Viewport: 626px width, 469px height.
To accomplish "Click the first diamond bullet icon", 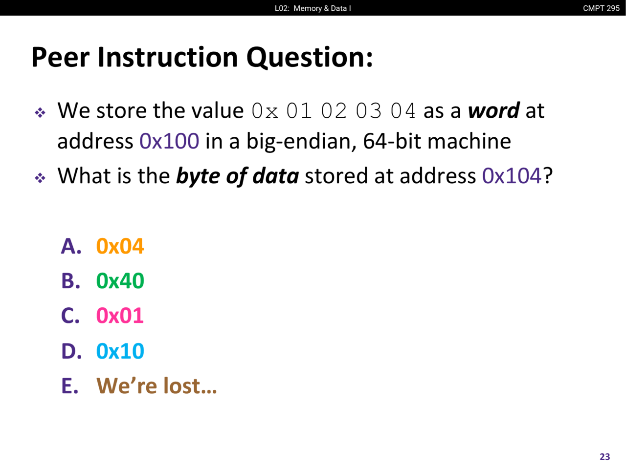I will pyautogui.click(x=40, y=113).
